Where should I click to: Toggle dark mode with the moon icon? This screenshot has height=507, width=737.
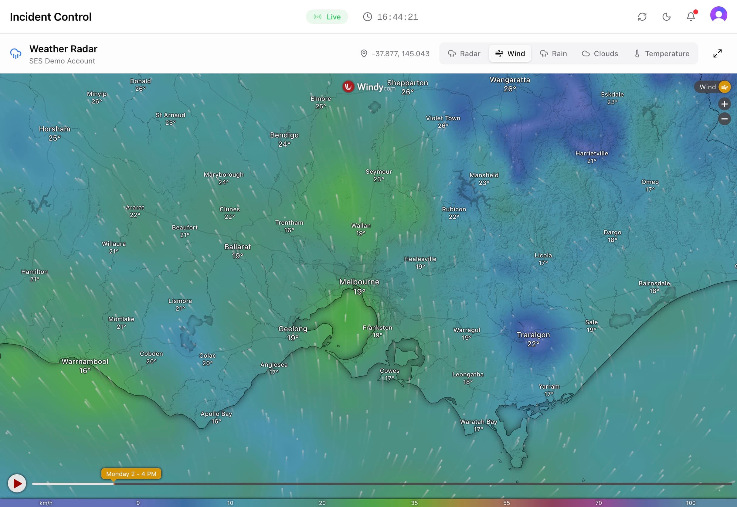[667, 17]
